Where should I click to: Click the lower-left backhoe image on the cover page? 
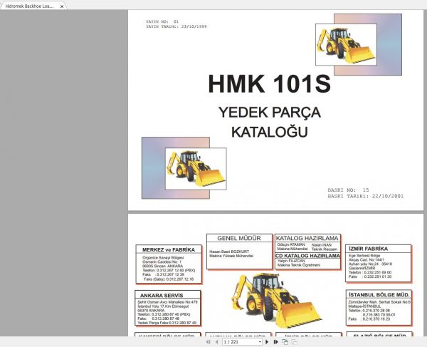[196, 169]
